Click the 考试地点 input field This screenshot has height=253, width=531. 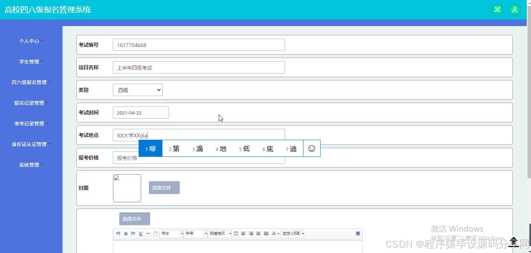point(199,135)
